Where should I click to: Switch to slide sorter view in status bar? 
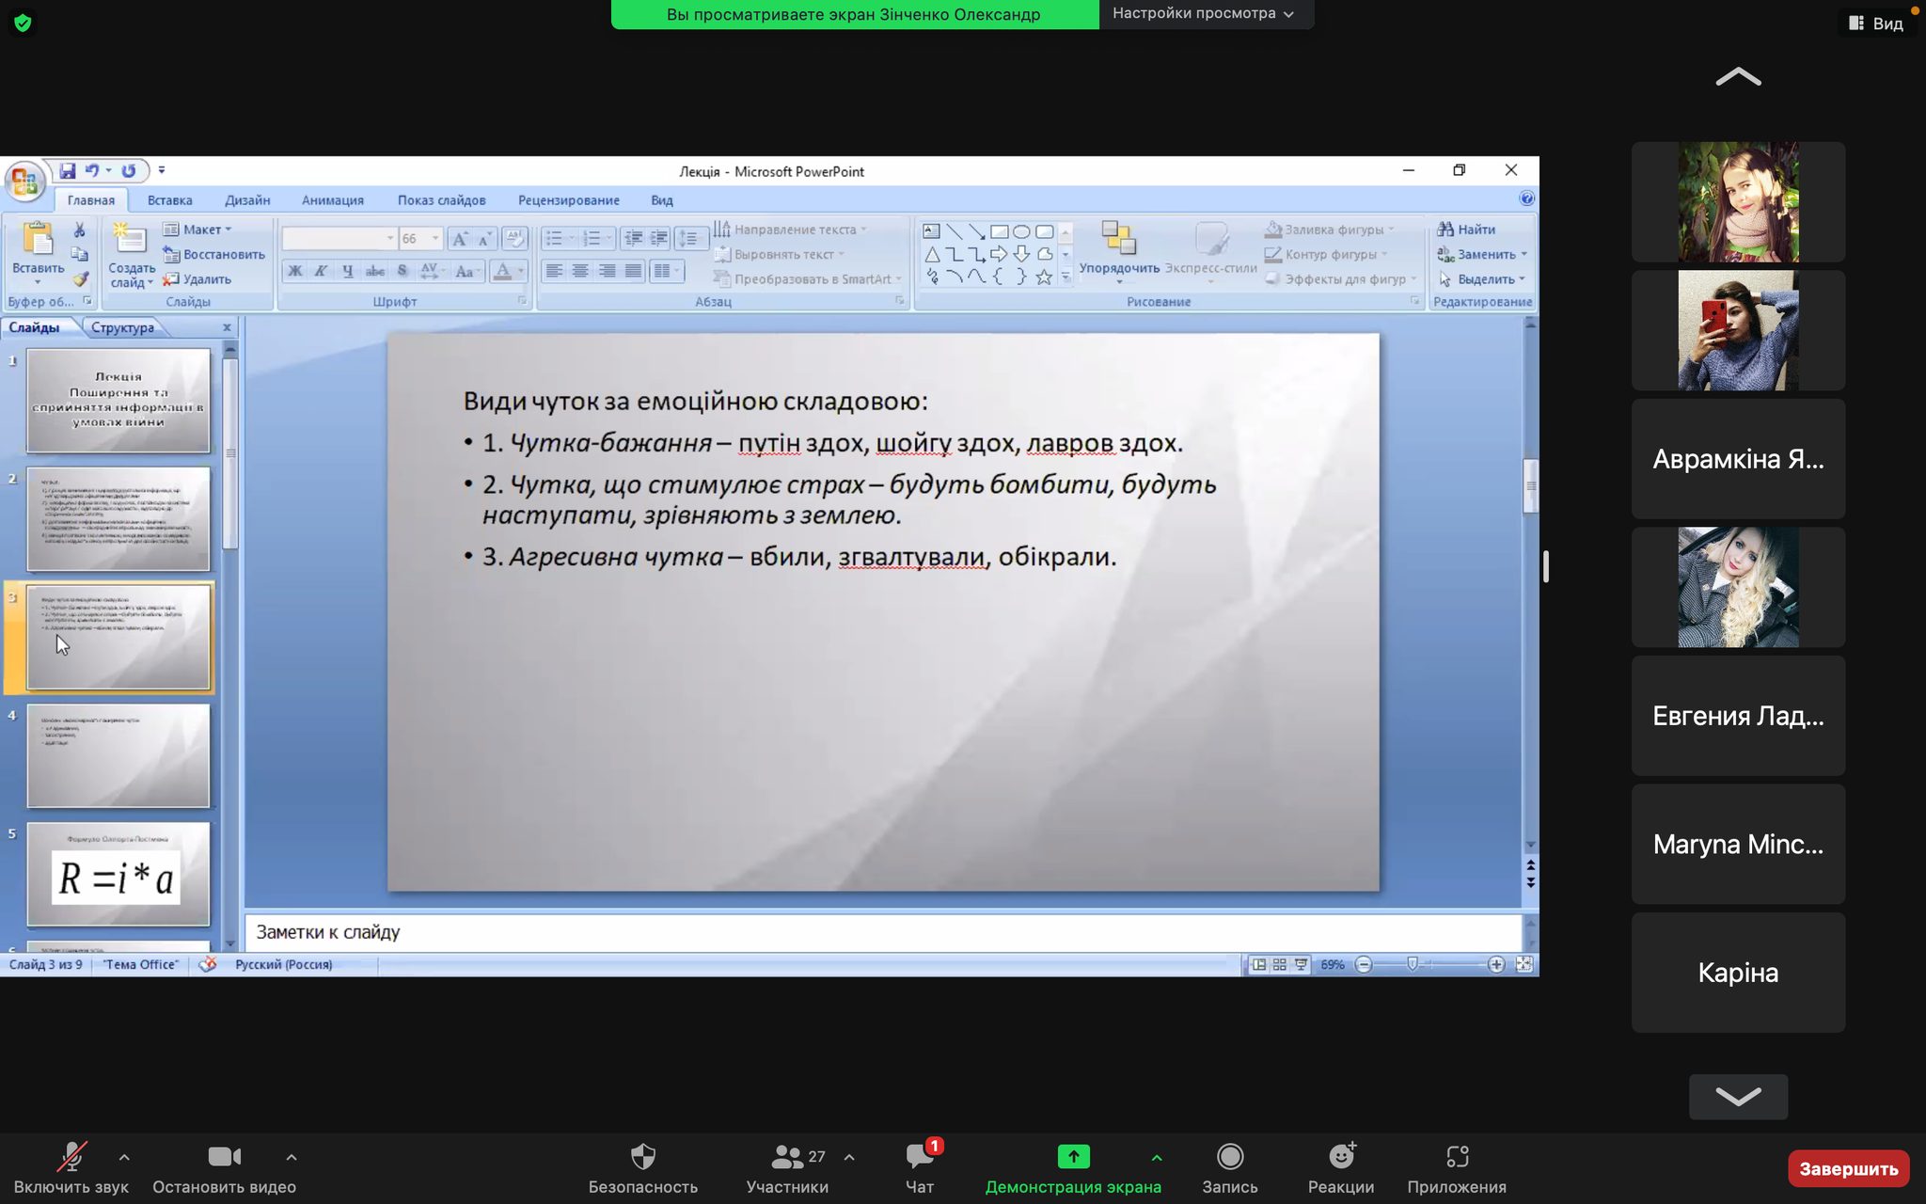pyautogui.click(x=1280, y=964)
